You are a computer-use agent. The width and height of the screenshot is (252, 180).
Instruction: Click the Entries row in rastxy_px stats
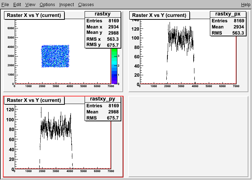tap(228, 21)
